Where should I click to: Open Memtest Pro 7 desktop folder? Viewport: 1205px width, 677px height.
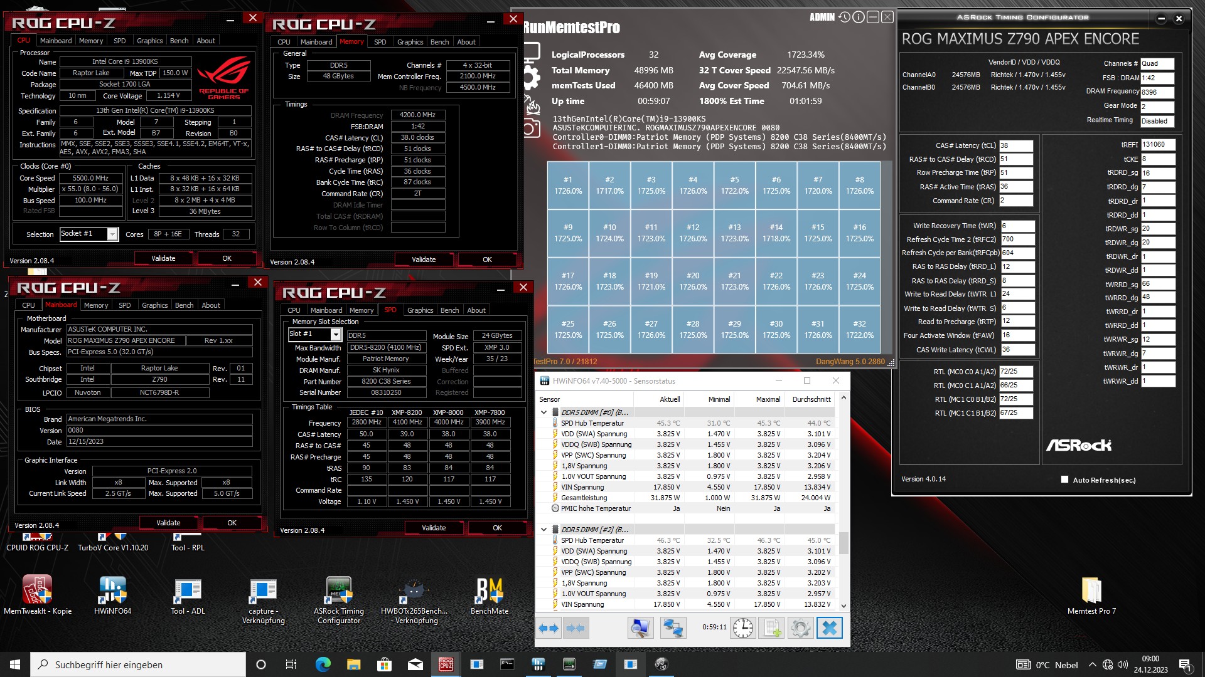point(1091,595)
